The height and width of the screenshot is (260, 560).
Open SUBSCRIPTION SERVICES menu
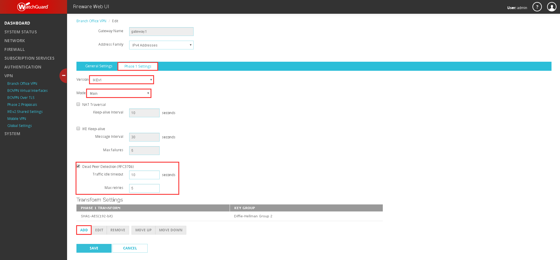[29, 58]
